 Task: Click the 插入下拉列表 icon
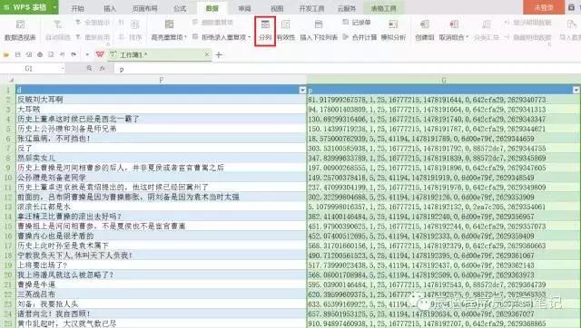(x=319, y=24)
